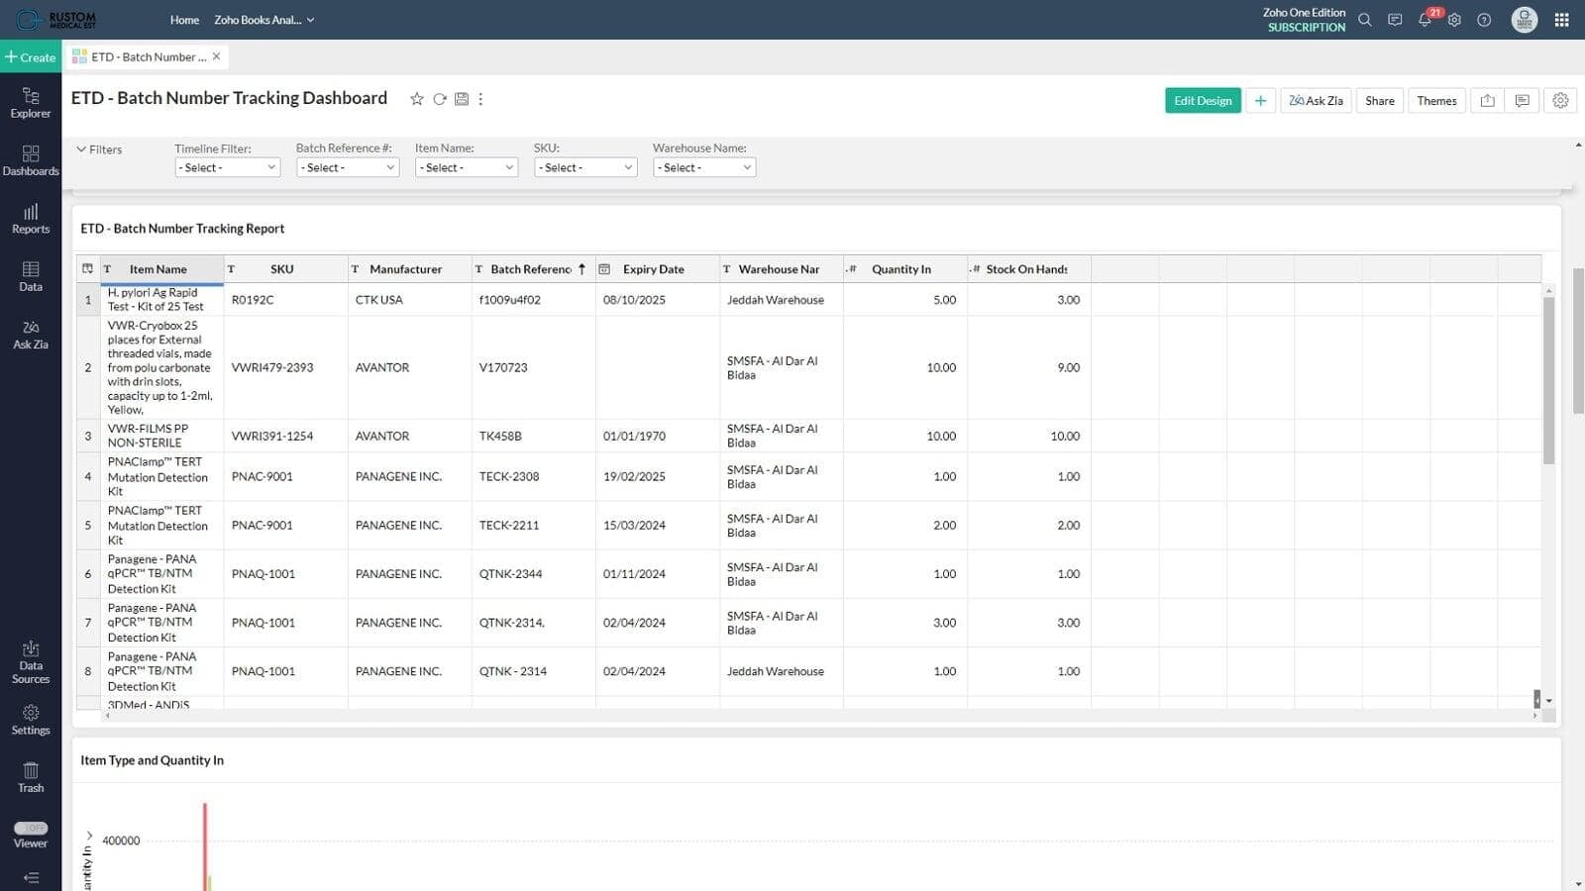Open Dashboards in the sidebar

click(31, 160)
